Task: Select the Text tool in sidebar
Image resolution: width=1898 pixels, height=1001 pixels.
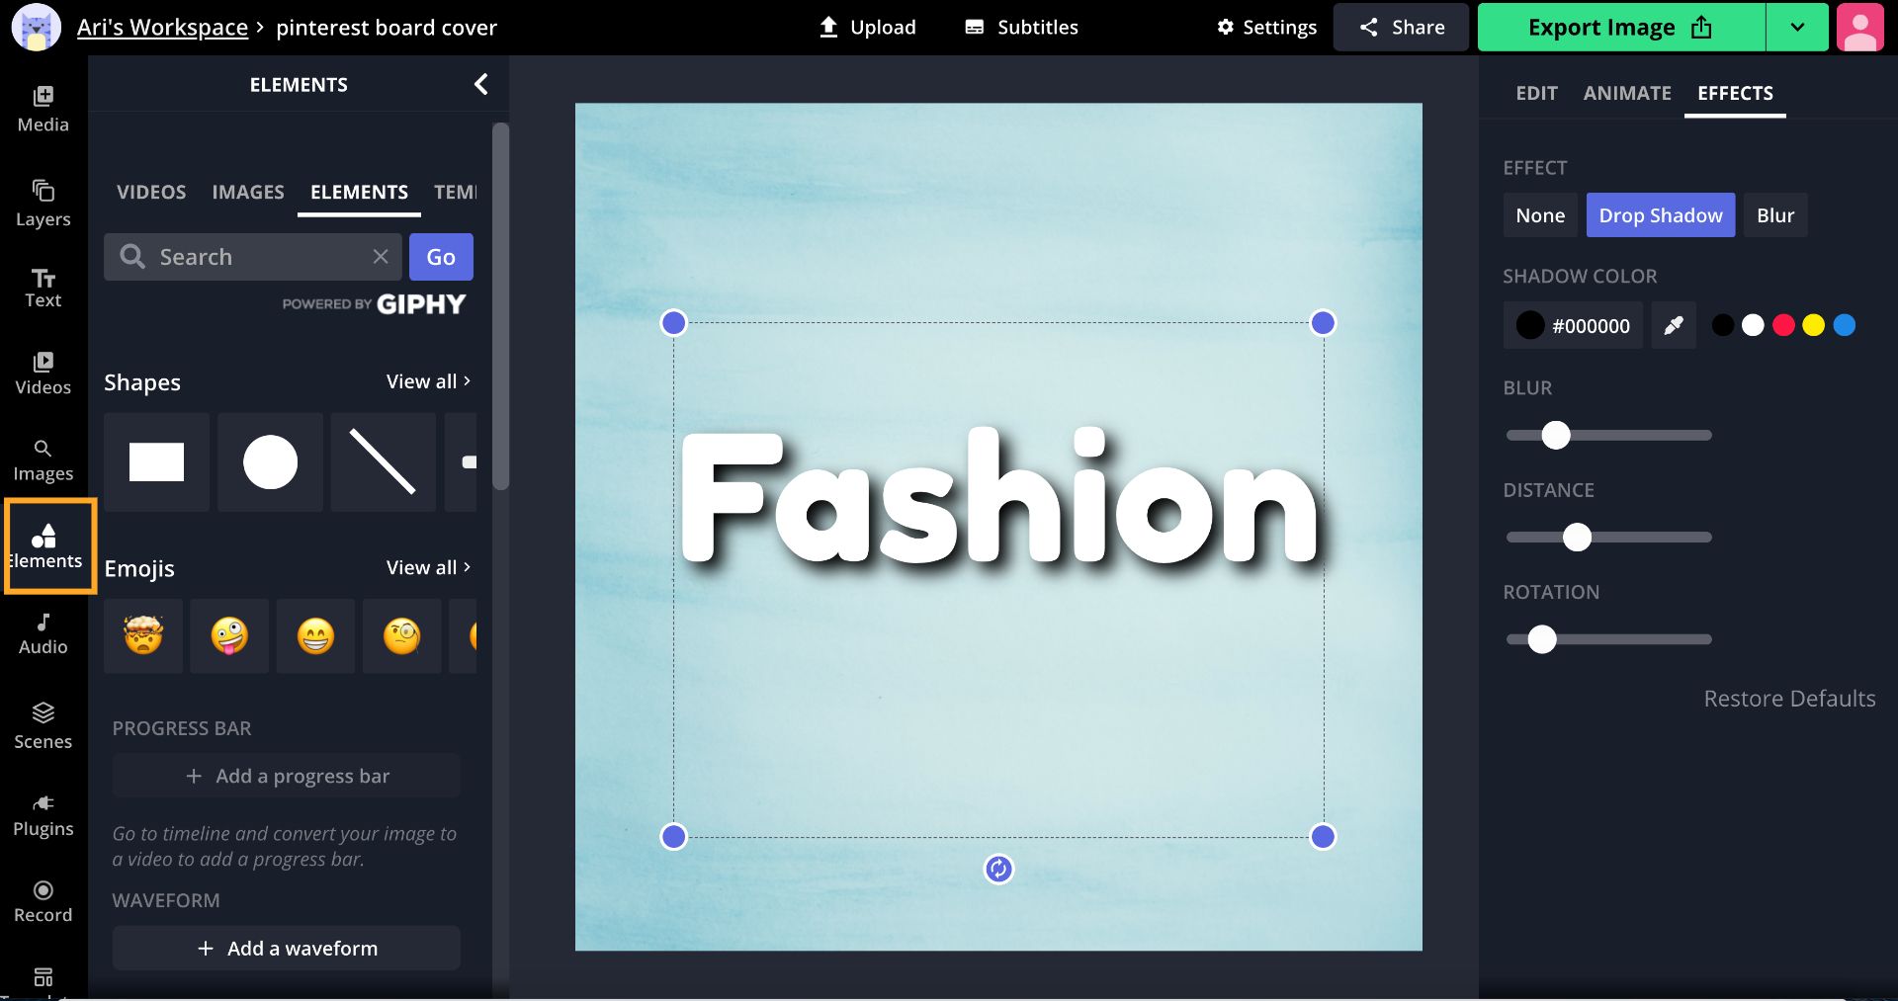Action: (x=43, y=288)
